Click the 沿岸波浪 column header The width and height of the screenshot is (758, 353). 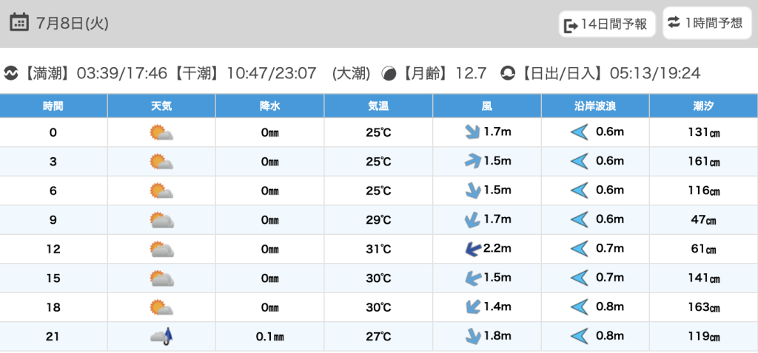click(595, 106)
